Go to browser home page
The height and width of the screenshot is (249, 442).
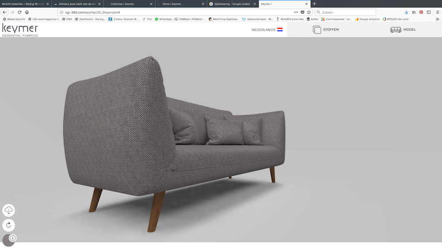[27, 12]
